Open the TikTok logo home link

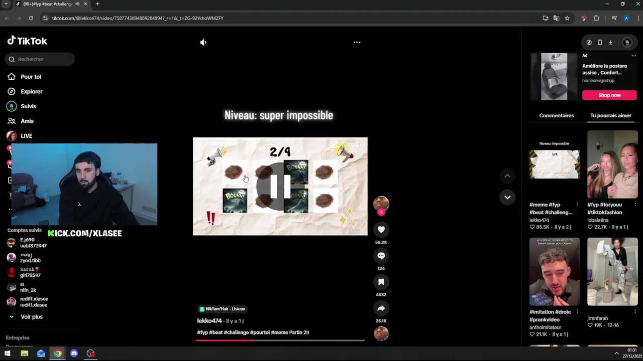(27, 41)
